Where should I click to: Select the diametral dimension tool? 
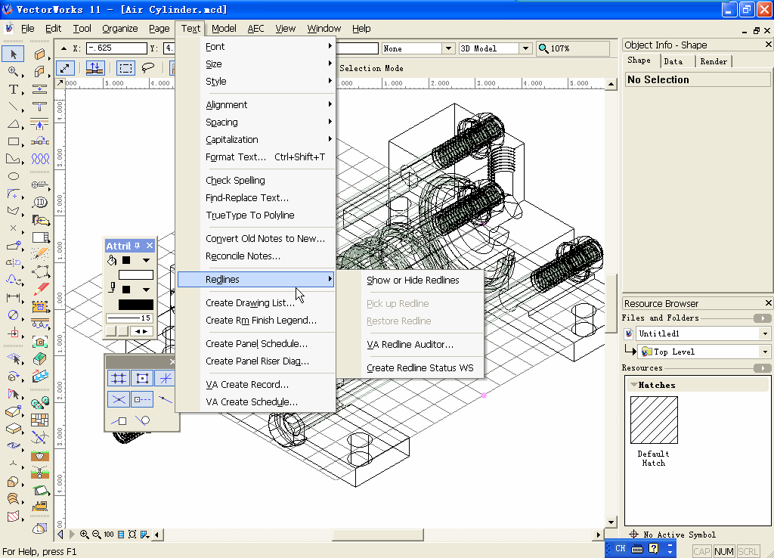(14, 315)
